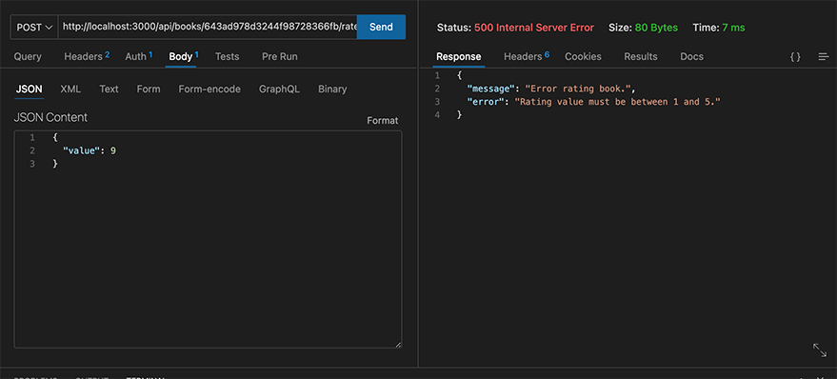Open the response hamburger menu icon
This screenshot has width=837, height=379.
point(824,56)
